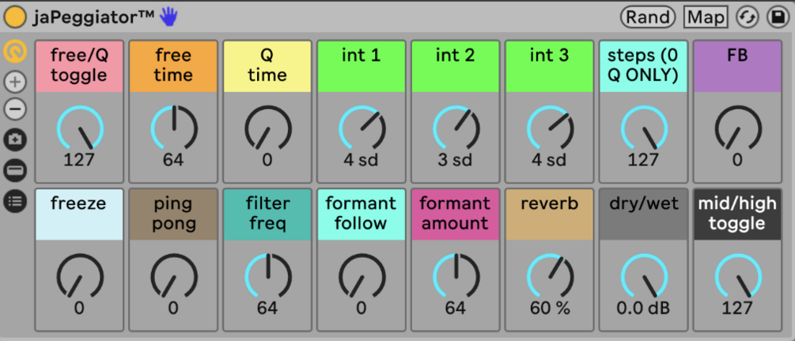Screen dimensions: 795x341
Task: Click the blue hand icon
Action: pos(168,17)
